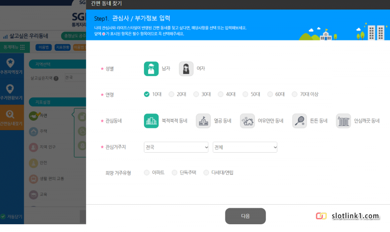Select the 남자 gender icon
Viewport: 390px width, 232px height.
tap(151, 68)
